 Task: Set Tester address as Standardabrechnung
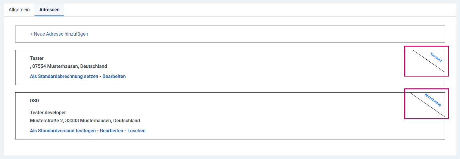tap(64, 76)
